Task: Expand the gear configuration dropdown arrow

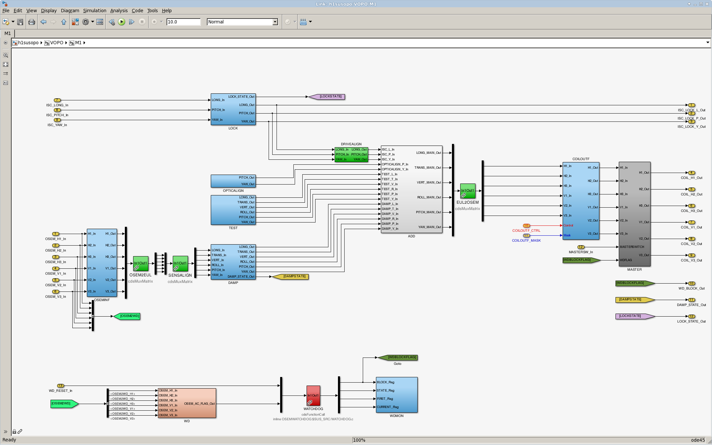Action: pyautogui.click(x=93, y=22)
